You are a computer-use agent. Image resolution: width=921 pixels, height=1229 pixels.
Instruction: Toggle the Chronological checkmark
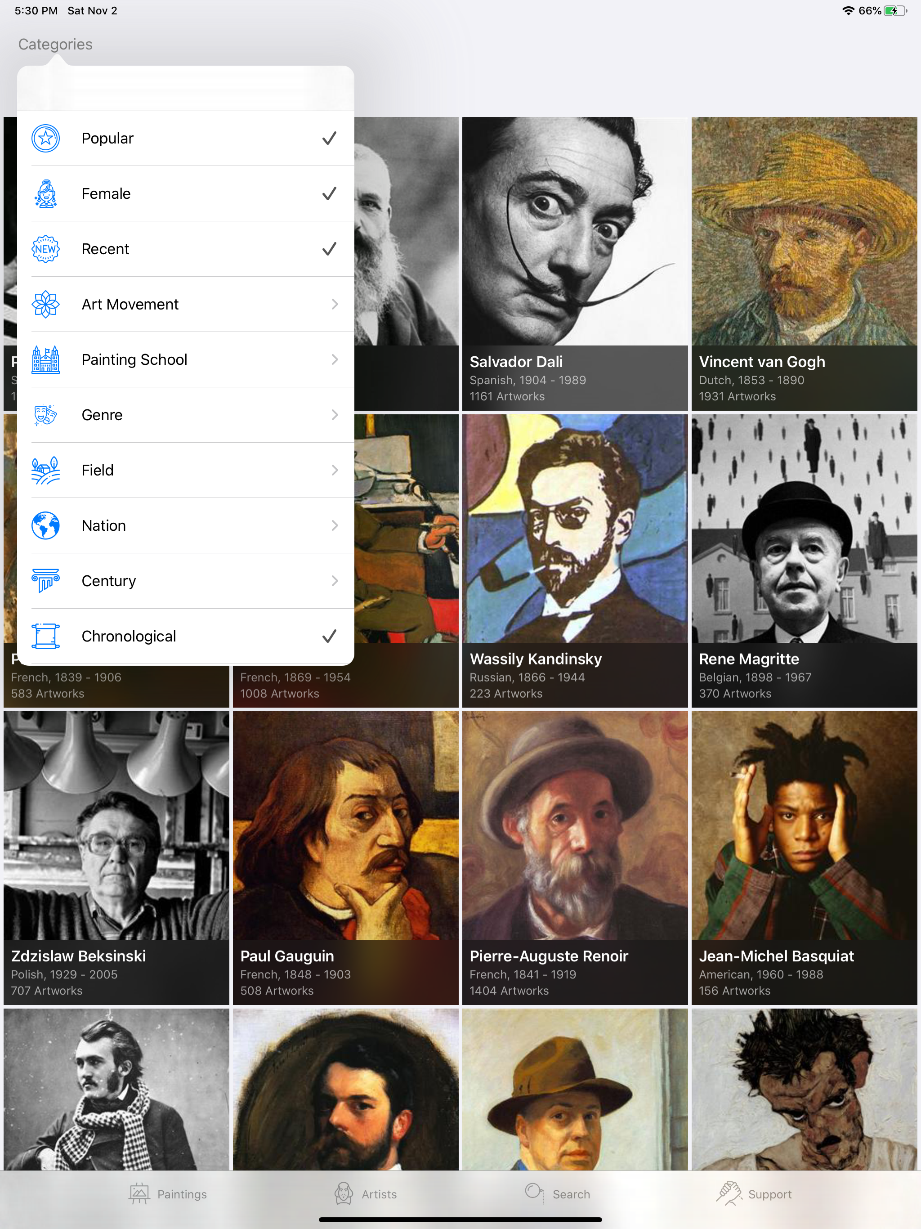329,636
